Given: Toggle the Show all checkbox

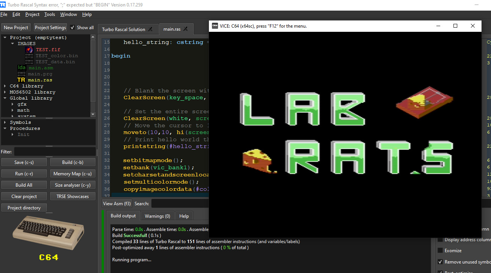Looking at the screenshot, I should 72,27.
